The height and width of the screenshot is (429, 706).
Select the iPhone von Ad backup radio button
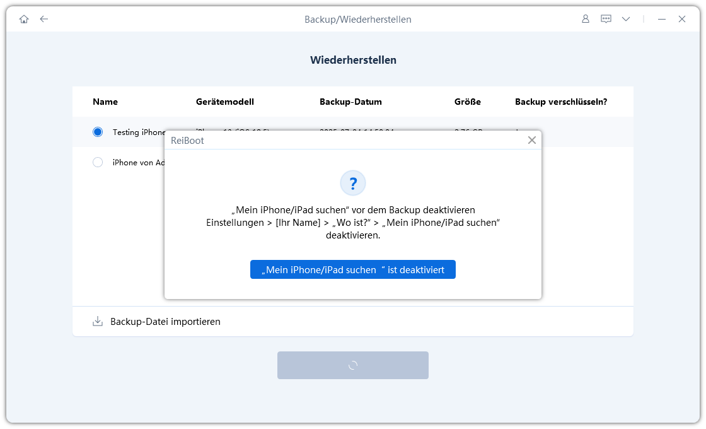tap(98, 162)
